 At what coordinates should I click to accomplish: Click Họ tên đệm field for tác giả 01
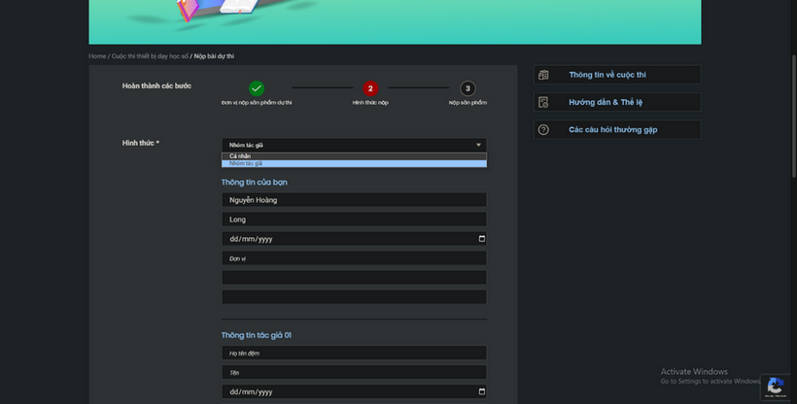click(354, 353)
